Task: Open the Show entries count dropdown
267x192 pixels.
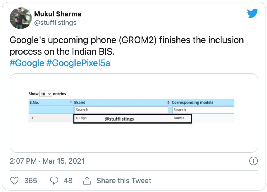Action: [46, 94]
